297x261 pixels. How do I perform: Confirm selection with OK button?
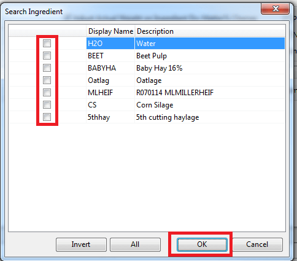202,244
